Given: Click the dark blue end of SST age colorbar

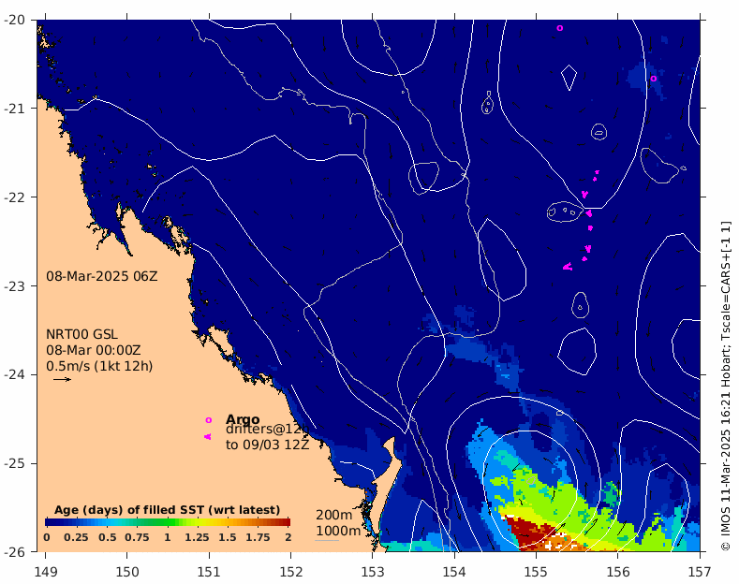Looking at the screenshot, I should (x=48, y=522).
